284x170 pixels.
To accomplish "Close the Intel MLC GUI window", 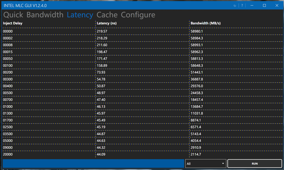I will click(277, 6).
